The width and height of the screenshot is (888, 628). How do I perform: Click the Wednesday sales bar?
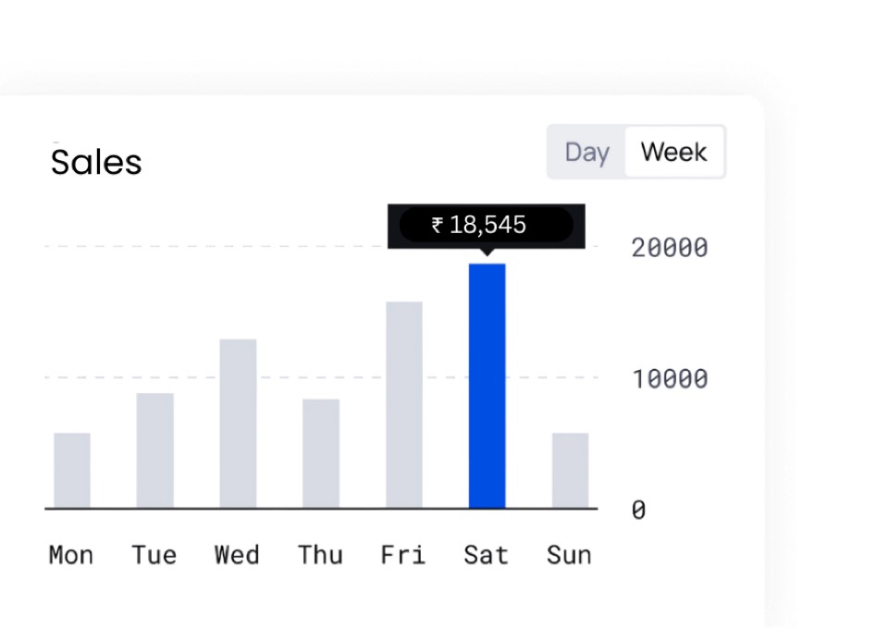coord(238,424)
